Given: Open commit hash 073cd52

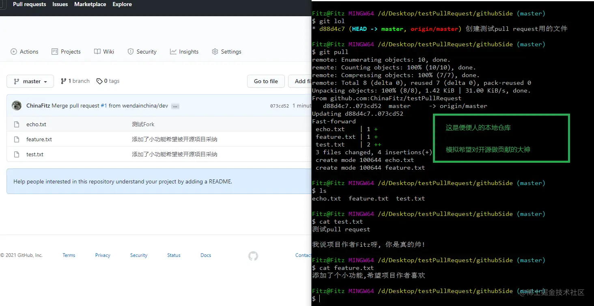Looking at the screenshot, I should tap(280, 106).
